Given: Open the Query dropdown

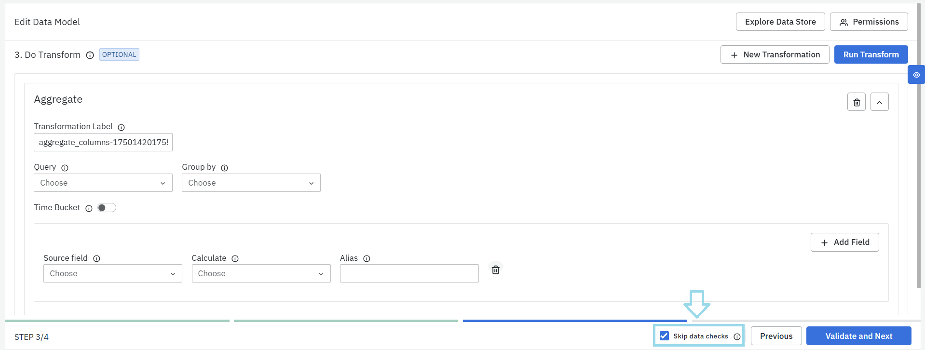Looking at the screenshot, I should tap(103, 183).
